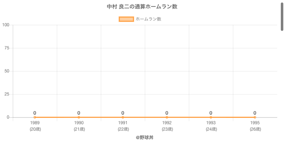Toggle the ホームラン数 legend label
This screenshot has height=142, width=284.
148,19
